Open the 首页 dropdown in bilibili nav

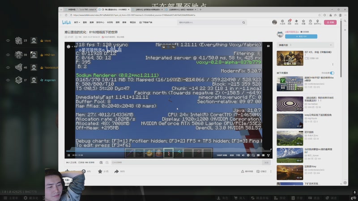coord(77,22)
